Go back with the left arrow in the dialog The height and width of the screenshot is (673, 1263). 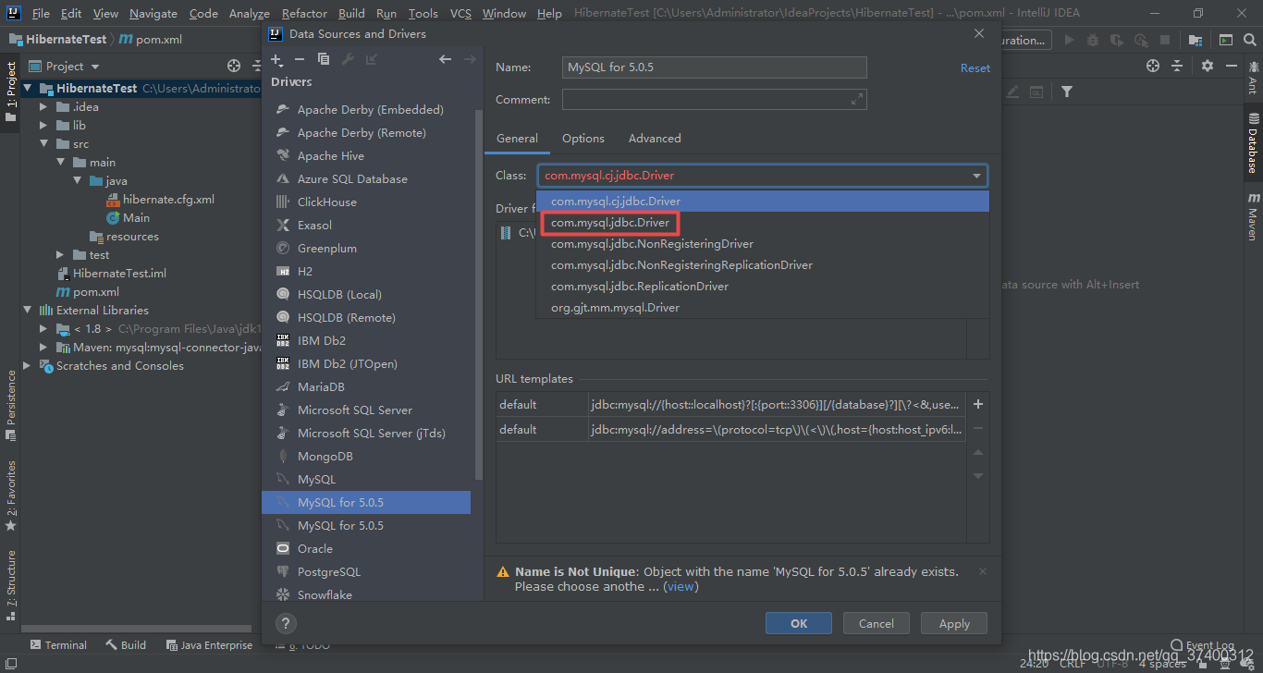pyautogui.click(x=445, y=59)
